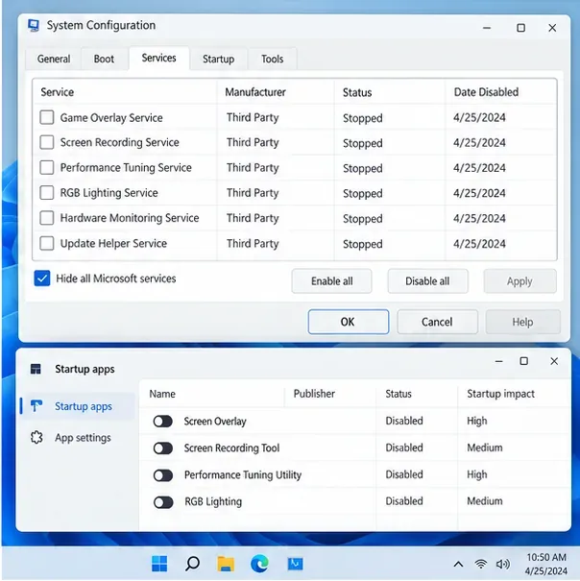This screenshot has height=581, width=580.
Task: Click the App settings gear icon
Action: [36, 438]
